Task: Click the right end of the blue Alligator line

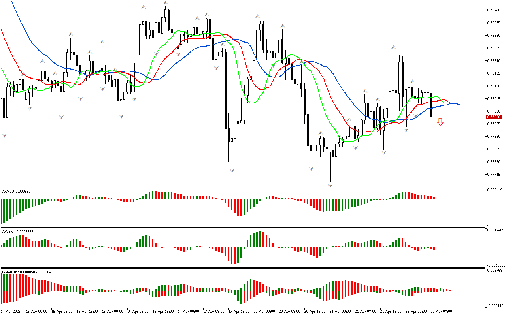Action: (x=459, y=104)
